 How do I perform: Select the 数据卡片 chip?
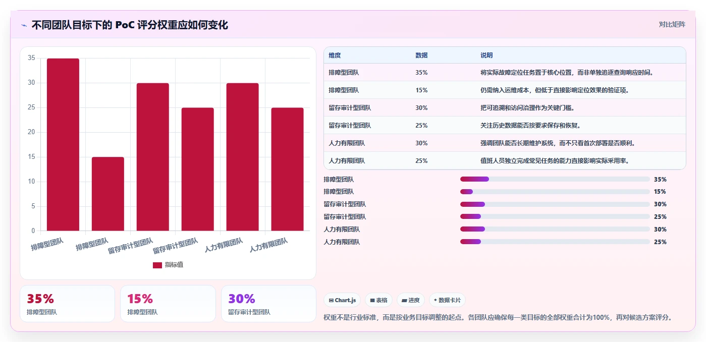point(448,300)
